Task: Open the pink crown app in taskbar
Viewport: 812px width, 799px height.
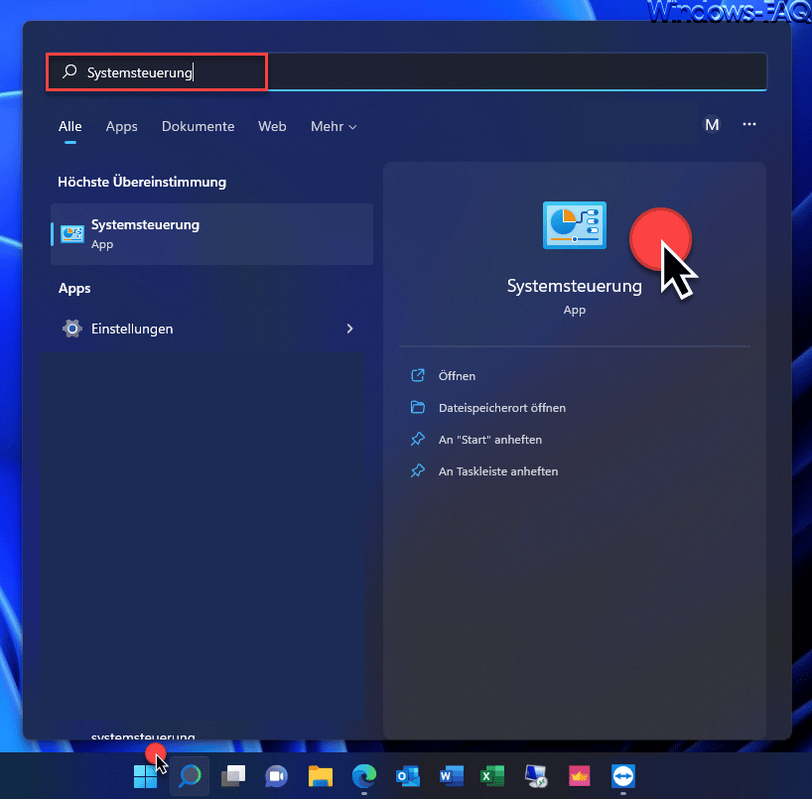Action: [580, 776]
